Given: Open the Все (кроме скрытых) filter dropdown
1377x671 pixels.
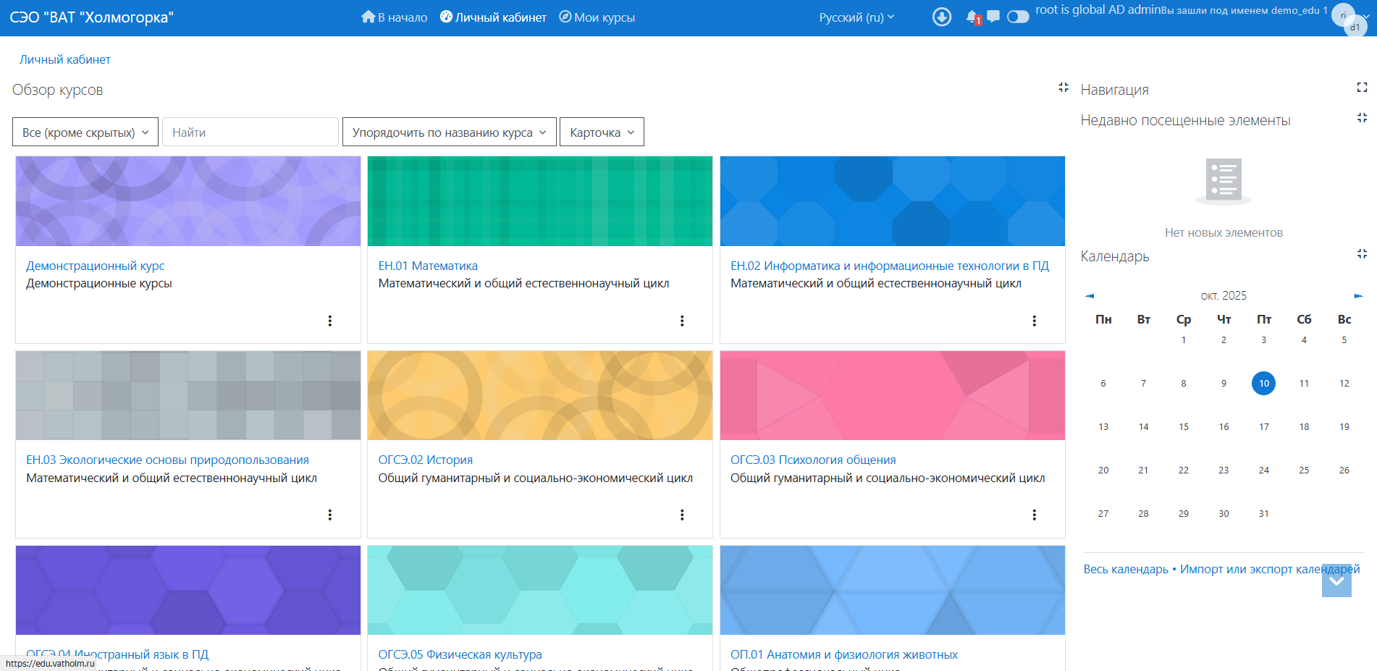Looking at the screenshot, I should [85, 132].
